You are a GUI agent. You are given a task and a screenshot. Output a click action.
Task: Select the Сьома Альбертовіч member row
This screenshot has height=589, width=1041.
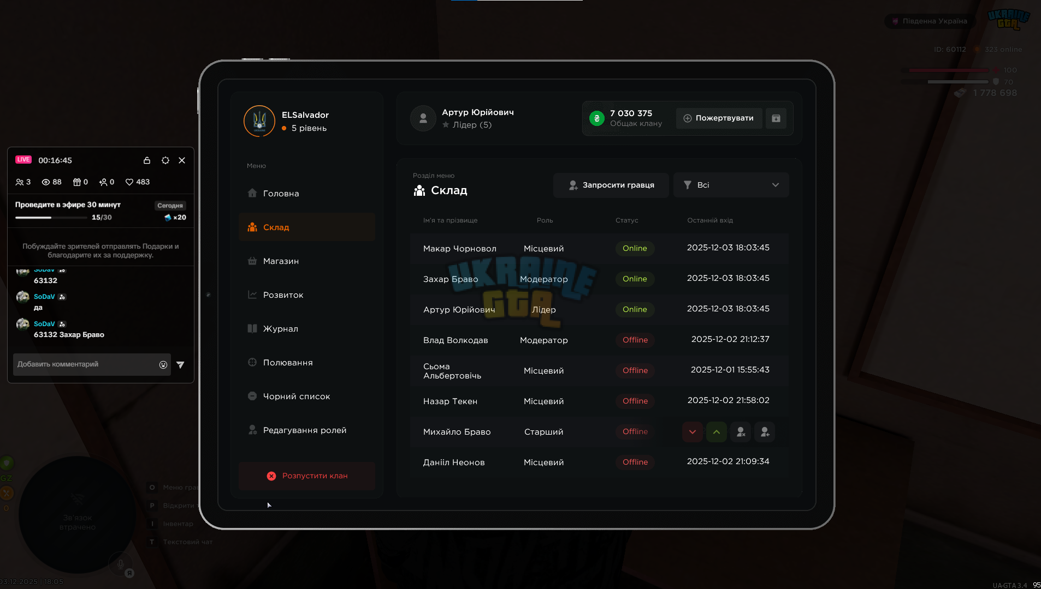[599, 371]
